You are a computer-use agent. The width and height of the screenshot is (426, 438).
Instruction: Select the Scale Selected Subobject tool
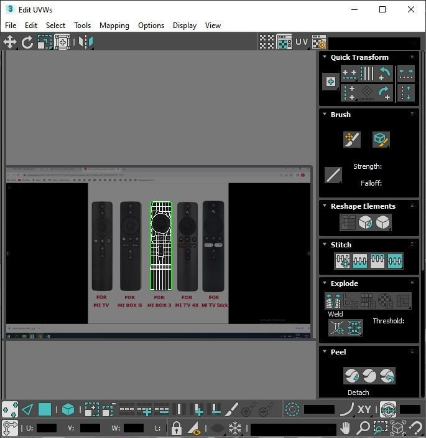click(45, 42)
